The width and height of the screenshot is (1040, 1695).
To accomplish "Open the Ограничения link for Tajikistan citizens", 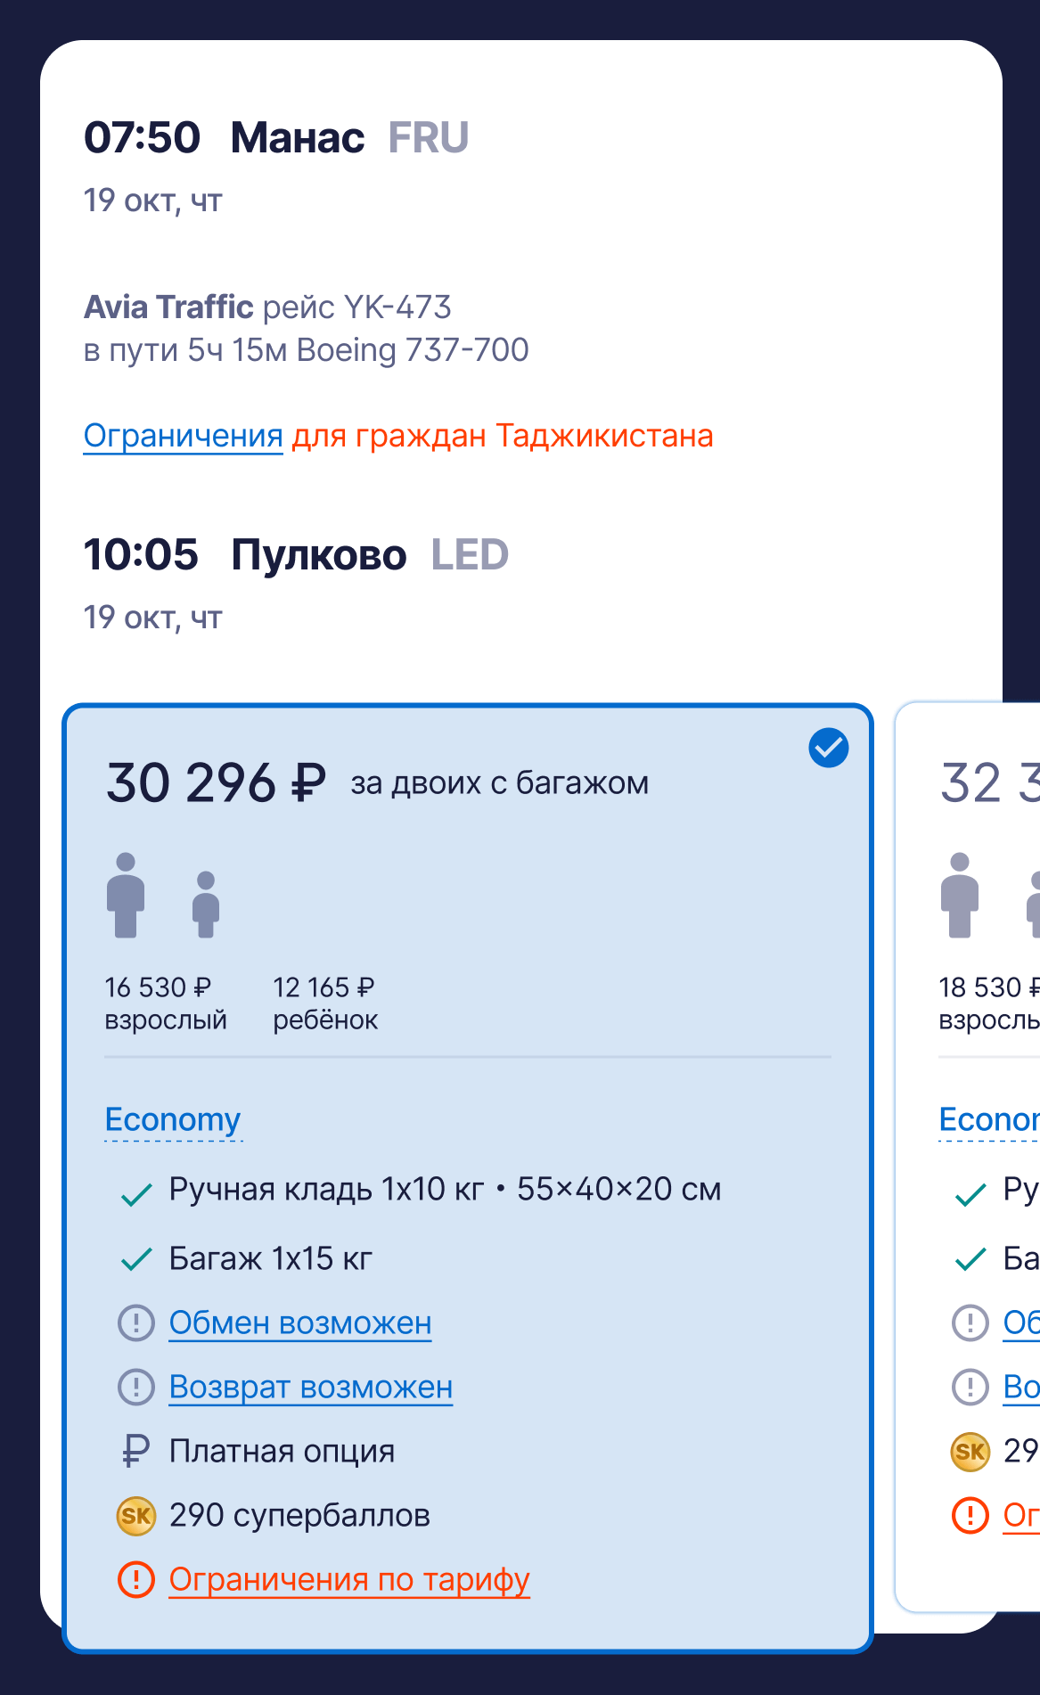I will [184, 437].
